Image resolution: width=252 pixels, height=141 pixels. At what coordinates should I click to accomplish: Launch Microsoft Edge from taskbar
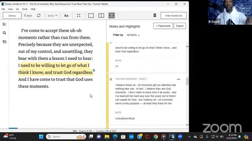coord(115,137)
